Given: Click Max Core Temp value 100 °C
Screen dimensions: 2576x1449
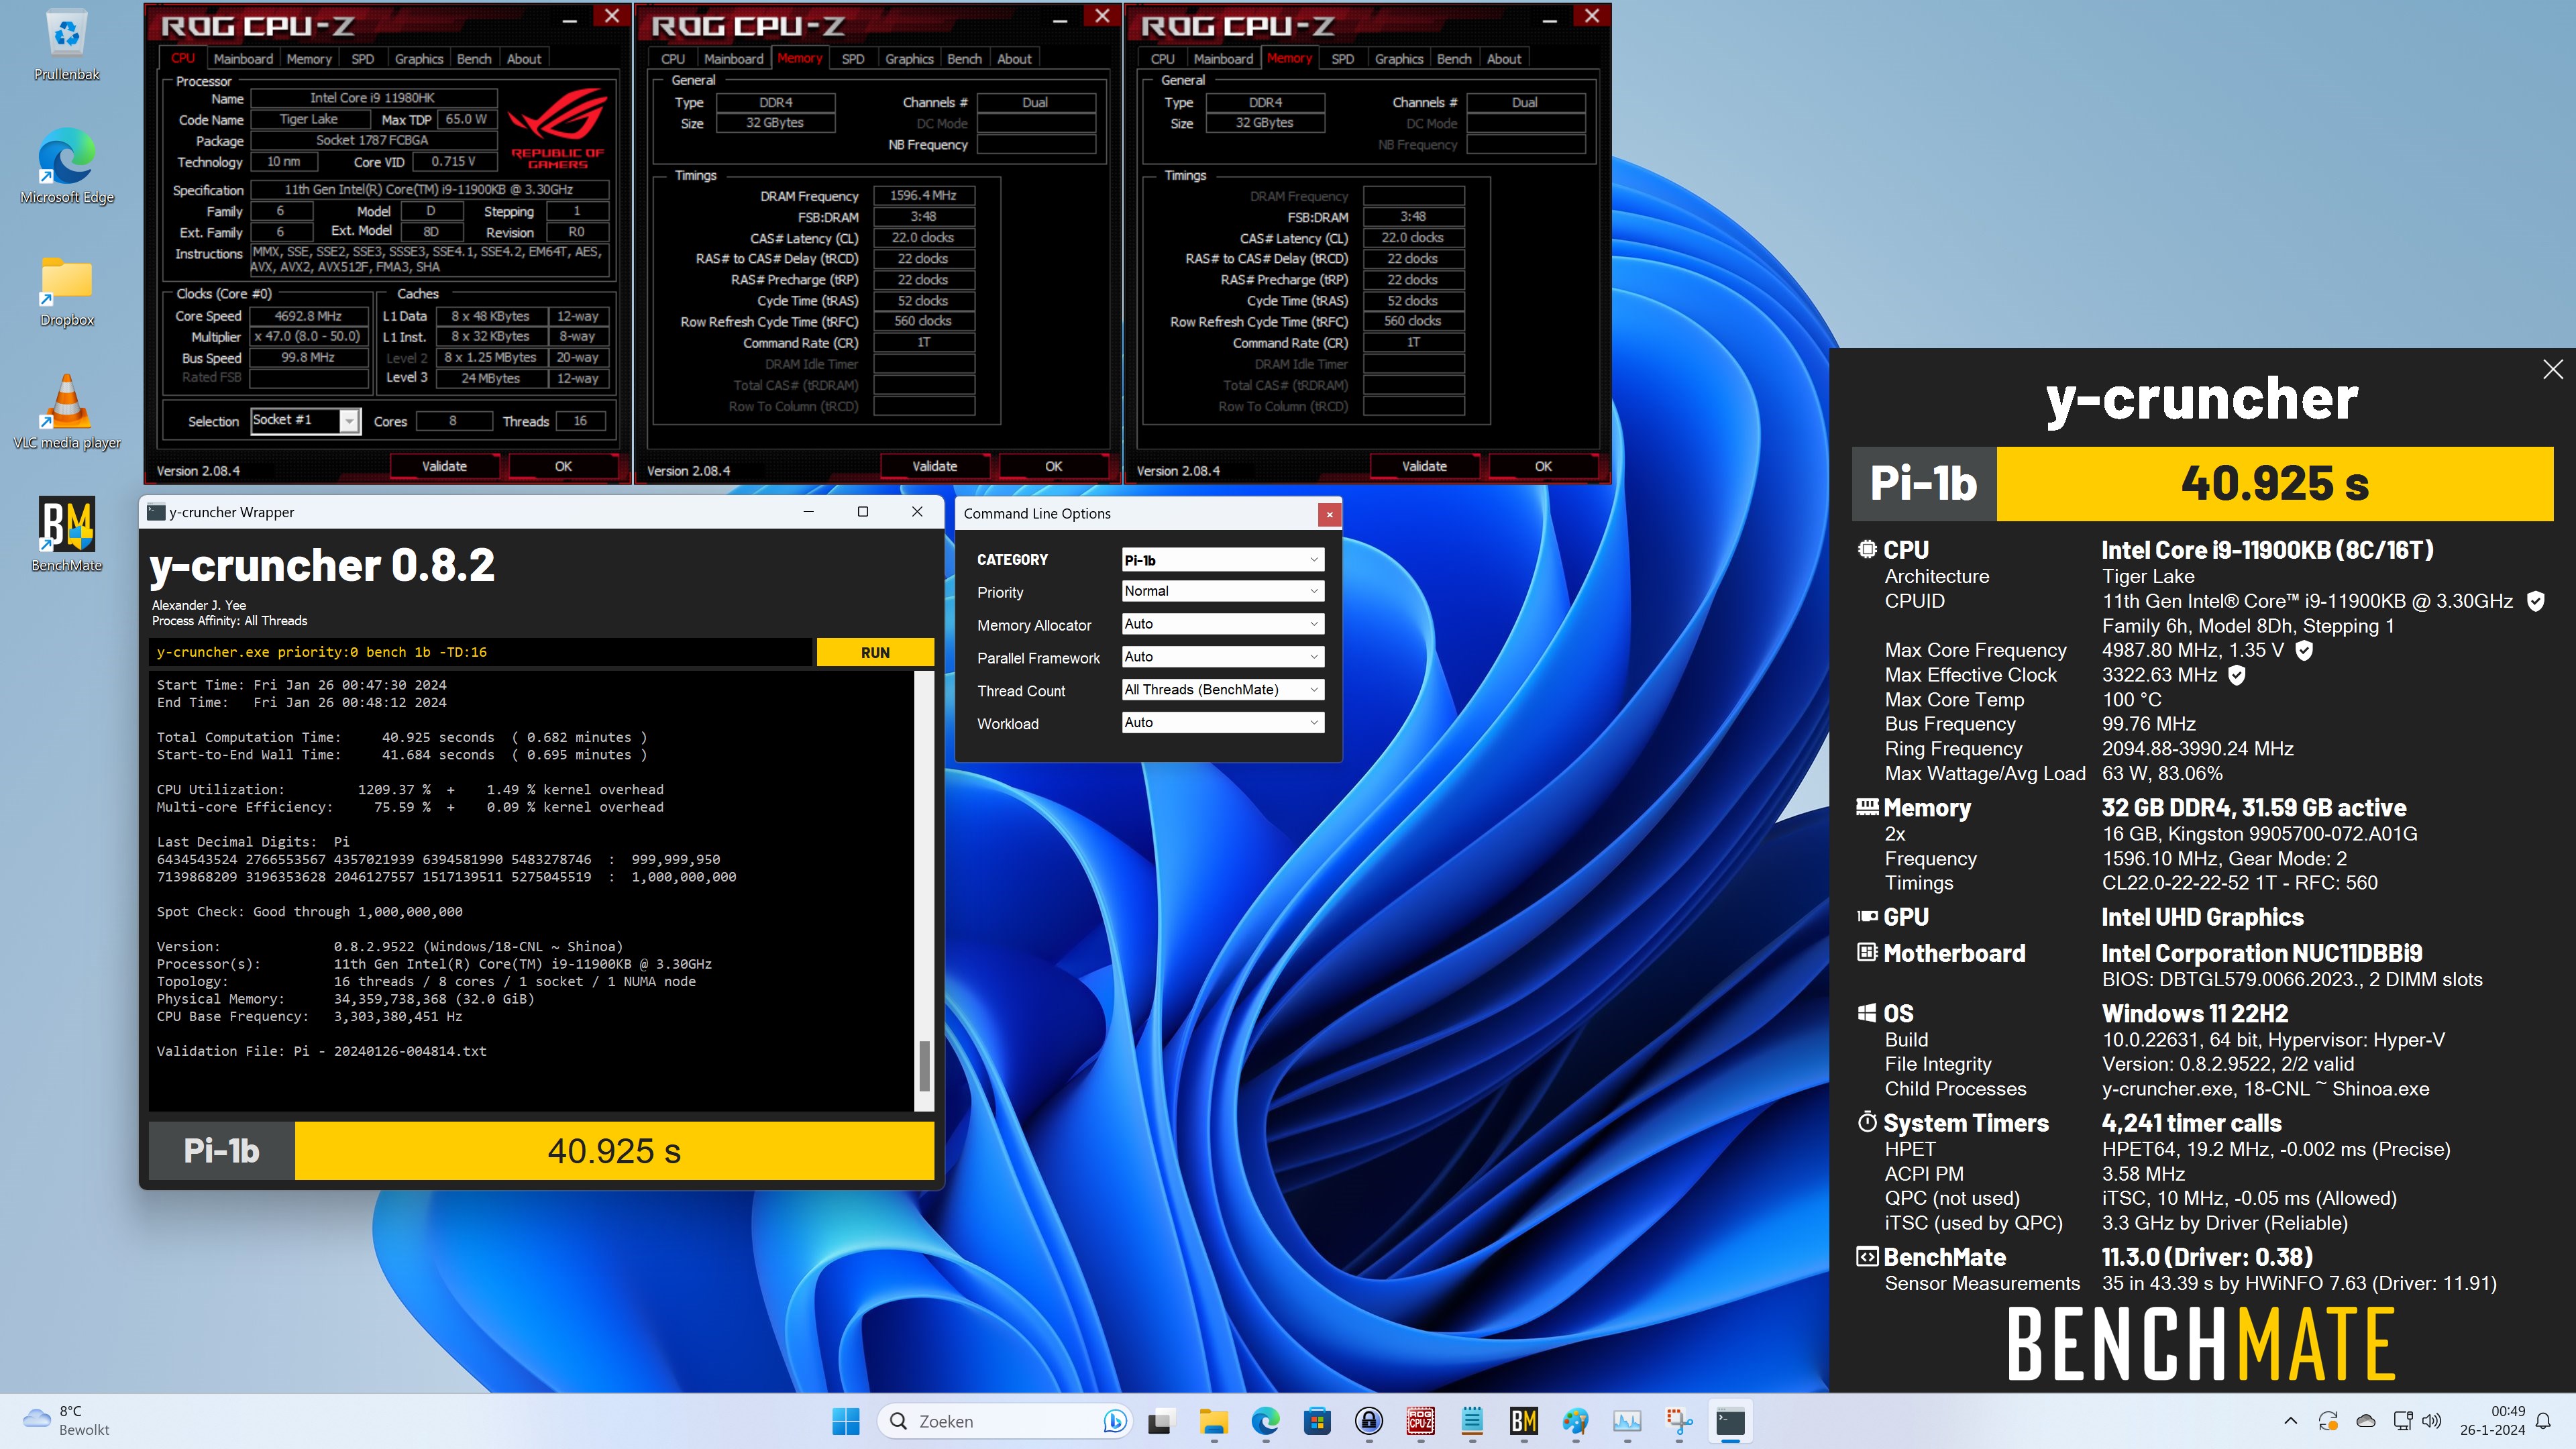Looking at the screenshot, I should pos(2131,700).
